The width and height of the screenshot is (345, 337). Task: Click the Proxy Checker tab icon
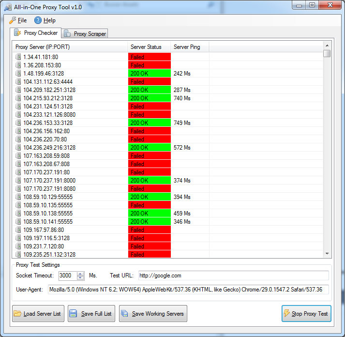click(x=17, y=32)
